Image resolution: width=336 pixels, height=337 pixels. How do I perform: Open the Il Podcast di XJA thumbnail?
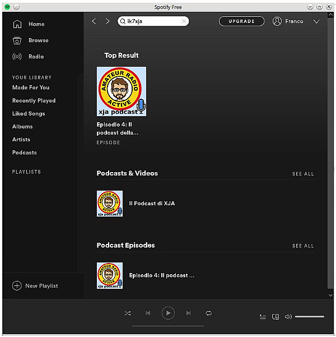coord(110,204)
